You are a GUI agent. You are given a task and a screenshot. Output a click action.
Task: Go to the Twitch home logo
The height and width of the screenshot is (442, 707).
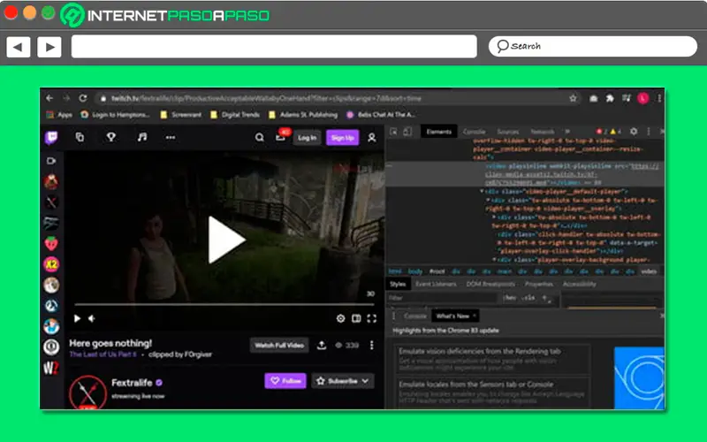[51, 137]
